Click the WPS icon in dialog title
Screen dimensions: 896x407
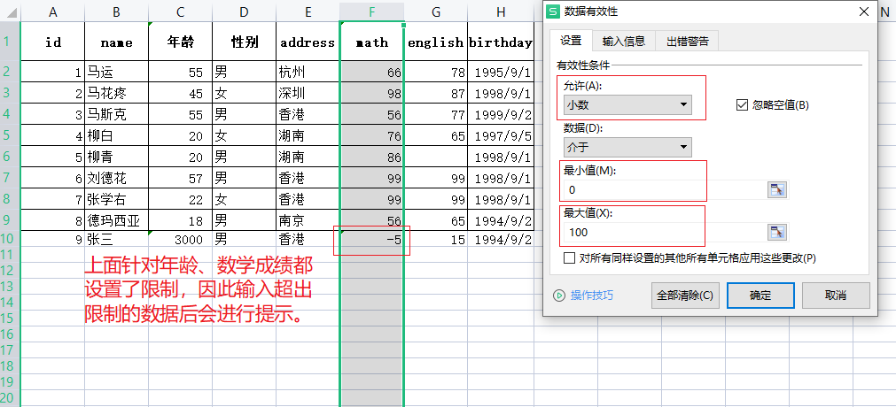(x=553, y=12)
